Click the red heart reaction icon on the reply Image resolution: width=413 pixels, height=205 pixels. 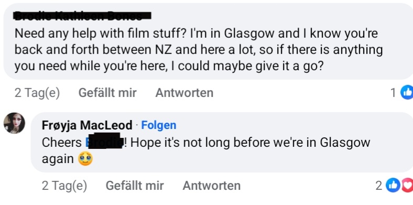(x=407, y=186)
